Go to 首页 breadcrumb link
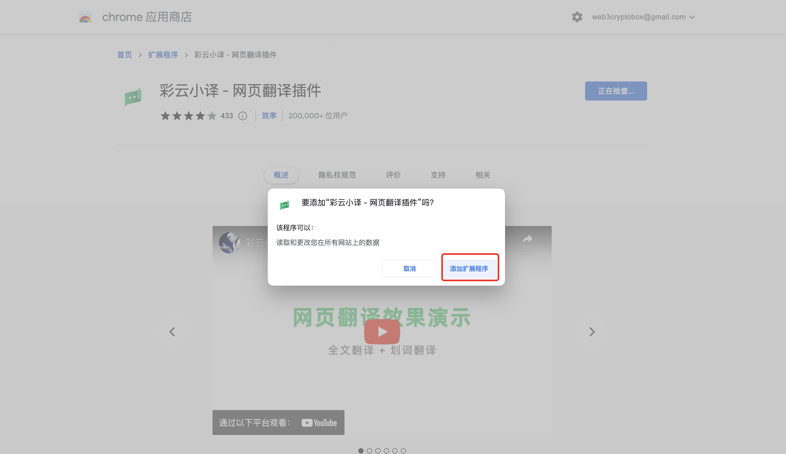Image resolution: width=786 pixels, height=454 pixels. [125, 55]
